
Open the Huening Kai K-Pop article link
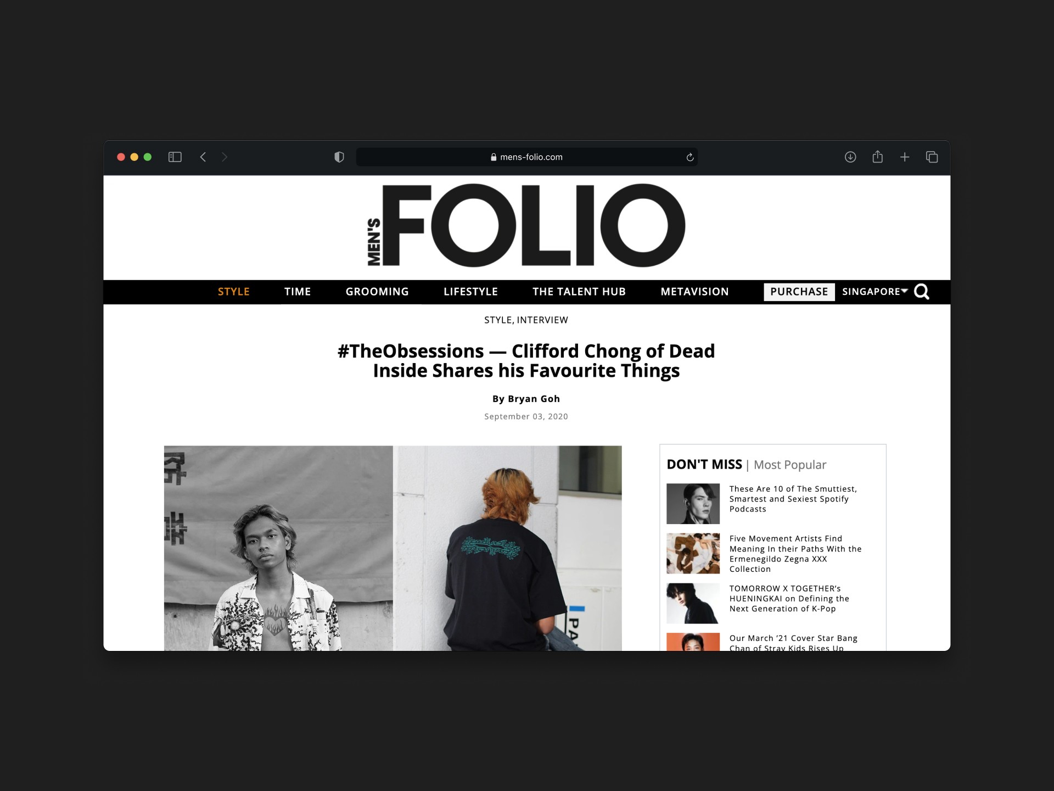point(789,599)
